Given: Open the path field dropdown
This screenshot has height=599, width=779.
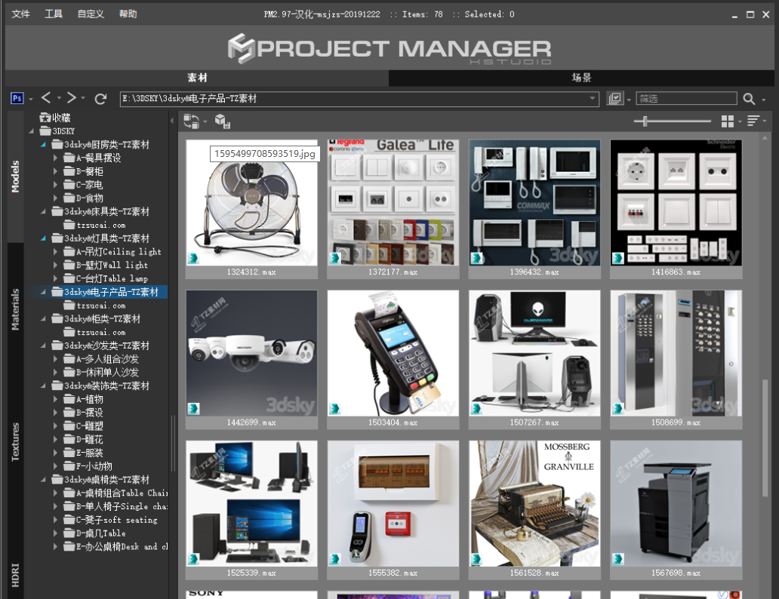Looking at the screenshot, I should click(x=593, y=98).
